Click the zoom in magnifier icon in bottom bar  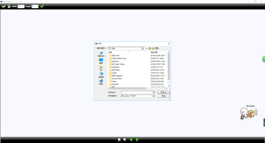(x=119, y=140)
